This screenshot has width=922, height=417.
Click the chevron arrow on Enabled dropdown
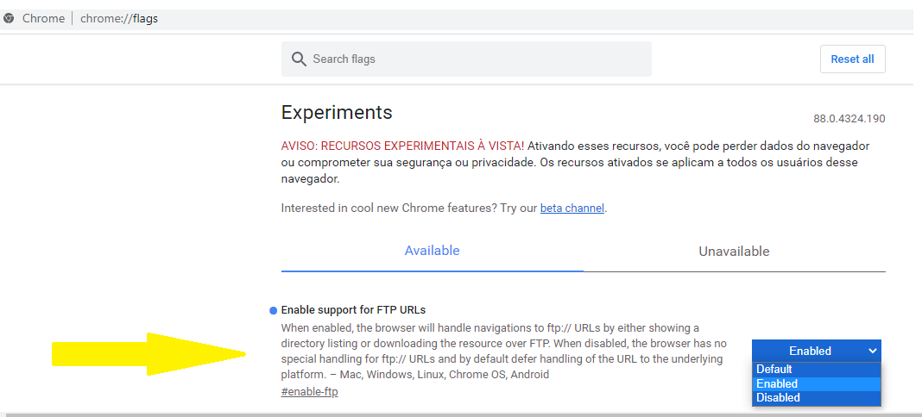tap(872, 351)
